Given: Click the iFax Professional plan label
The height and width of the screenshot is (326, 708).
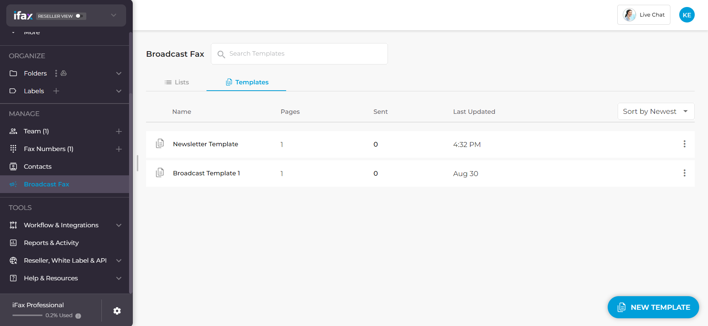Looking at the screenshot, I should [38, 305].
